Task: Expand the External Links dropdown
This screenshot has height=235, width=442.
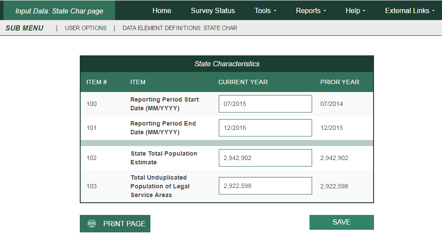Action: click(x=410, y=10)
